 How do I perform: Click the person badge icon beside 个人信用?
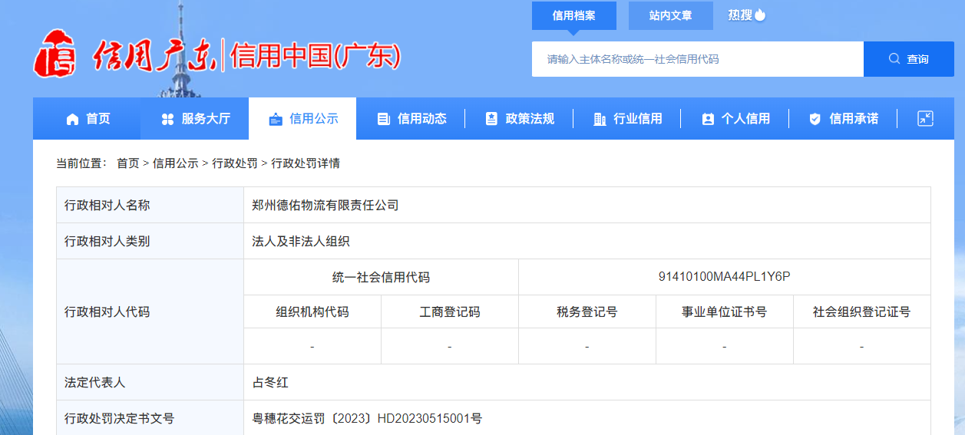coord(708,119)
